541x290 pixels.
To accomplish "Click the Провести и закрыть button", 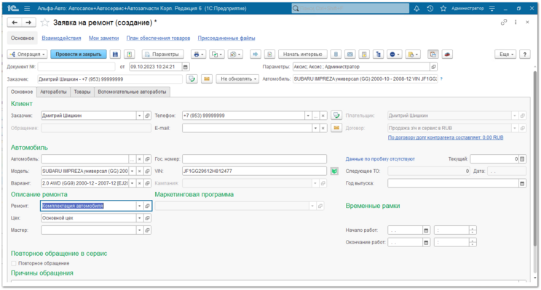I will 79,55.
